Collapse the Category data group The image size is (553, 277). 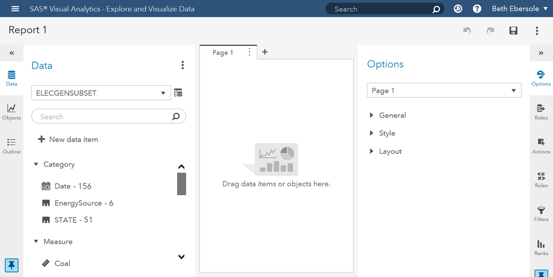point(36,164)
